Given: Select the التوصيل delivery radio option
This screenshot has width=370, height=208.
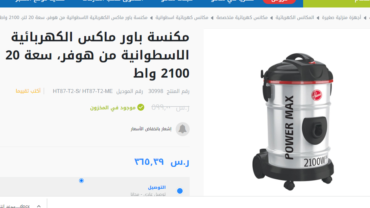Looking at the screenshot, I should (x=180, y=191).
